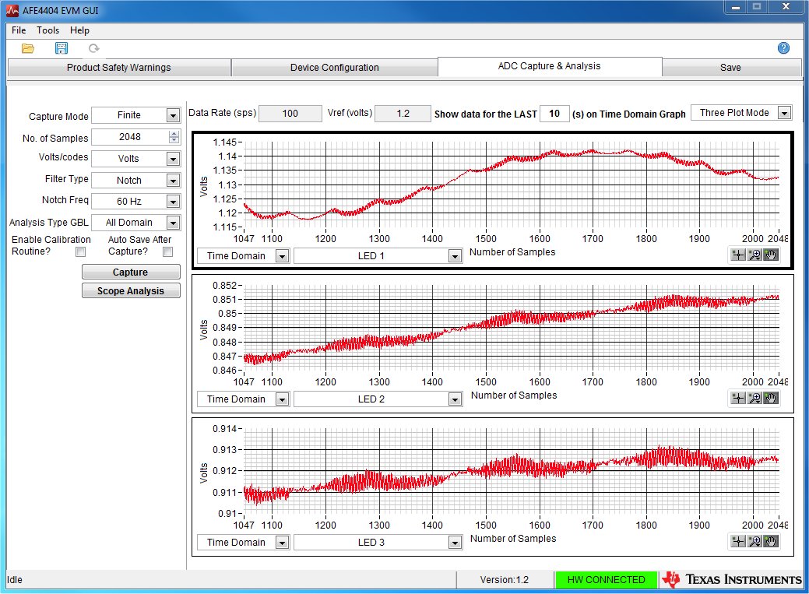Open help with the blue question icon

tap(783, 48)
